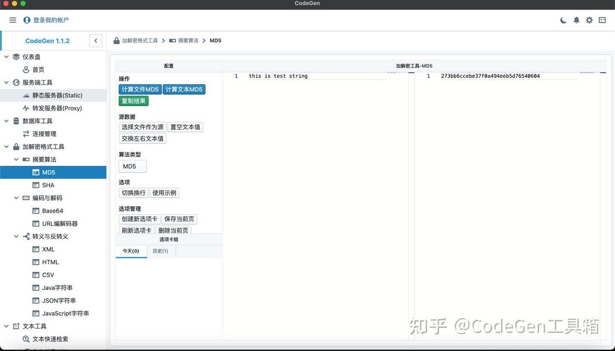Click the 转义与反转义 share icon

tap(26, 237)
